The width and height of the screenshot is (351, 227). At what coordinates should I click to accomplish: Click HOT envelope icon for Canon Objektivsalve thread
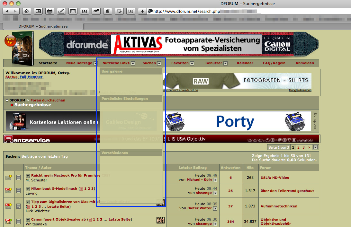click(8, 222)
